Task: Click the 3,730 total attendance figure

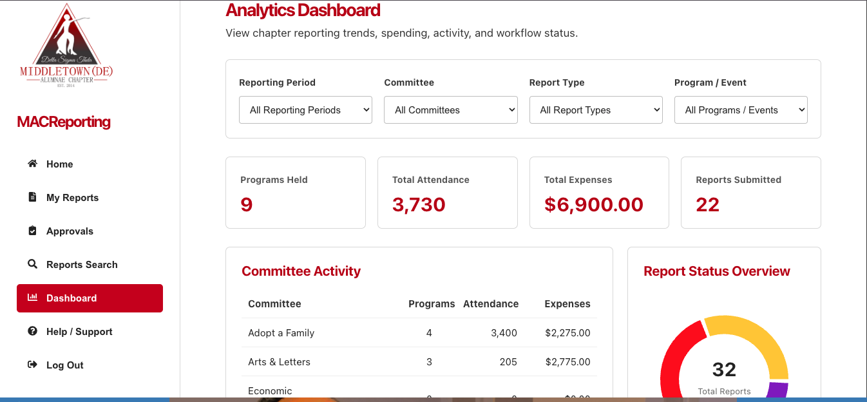Action: [419, 205]
